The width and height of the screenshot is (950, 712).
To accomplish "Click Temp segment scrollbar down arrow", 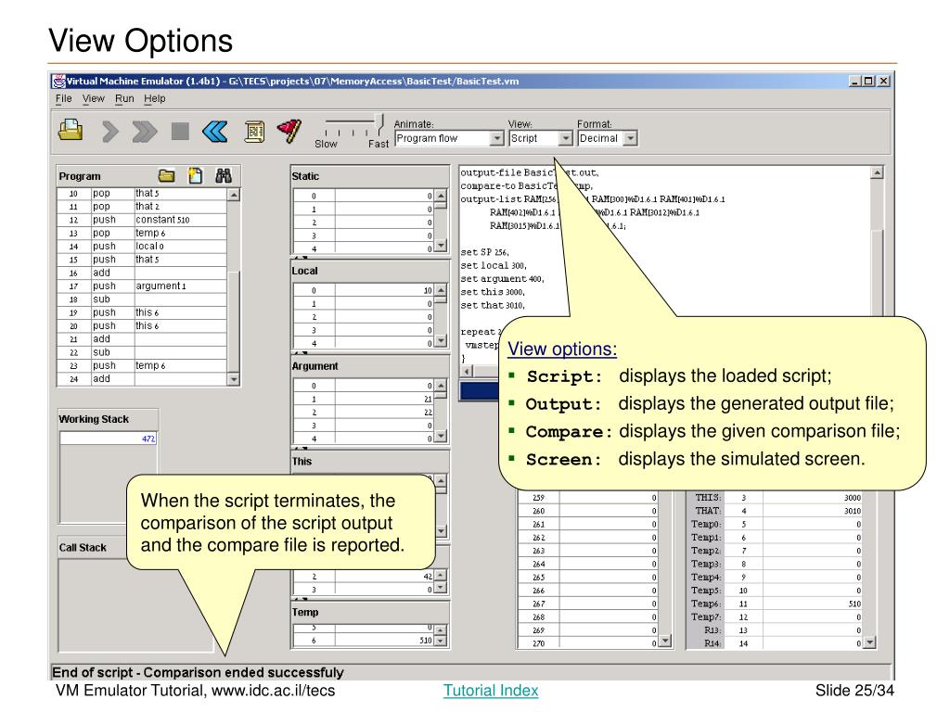I will click(441, 641).
